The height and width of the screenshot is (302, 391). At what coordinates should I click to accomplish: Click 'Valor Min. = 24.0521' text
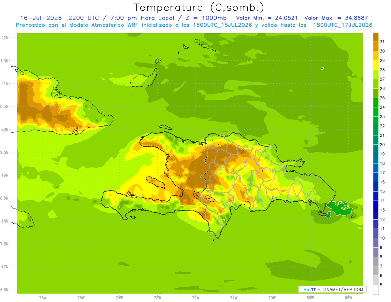click(266, 18)
